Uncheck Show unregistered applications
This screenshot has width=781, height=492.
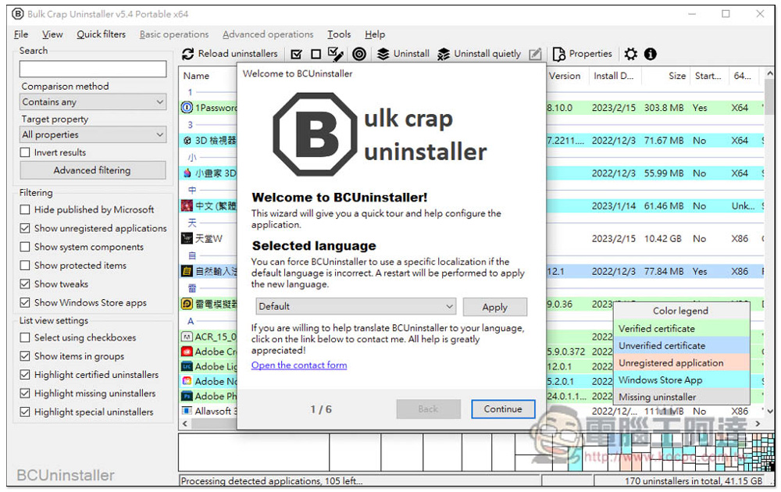pyautogui.click(x=25, y=229)
